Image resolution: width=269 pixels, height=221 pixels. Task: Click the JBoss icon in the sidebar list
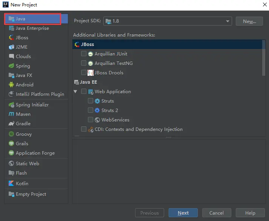11,38
